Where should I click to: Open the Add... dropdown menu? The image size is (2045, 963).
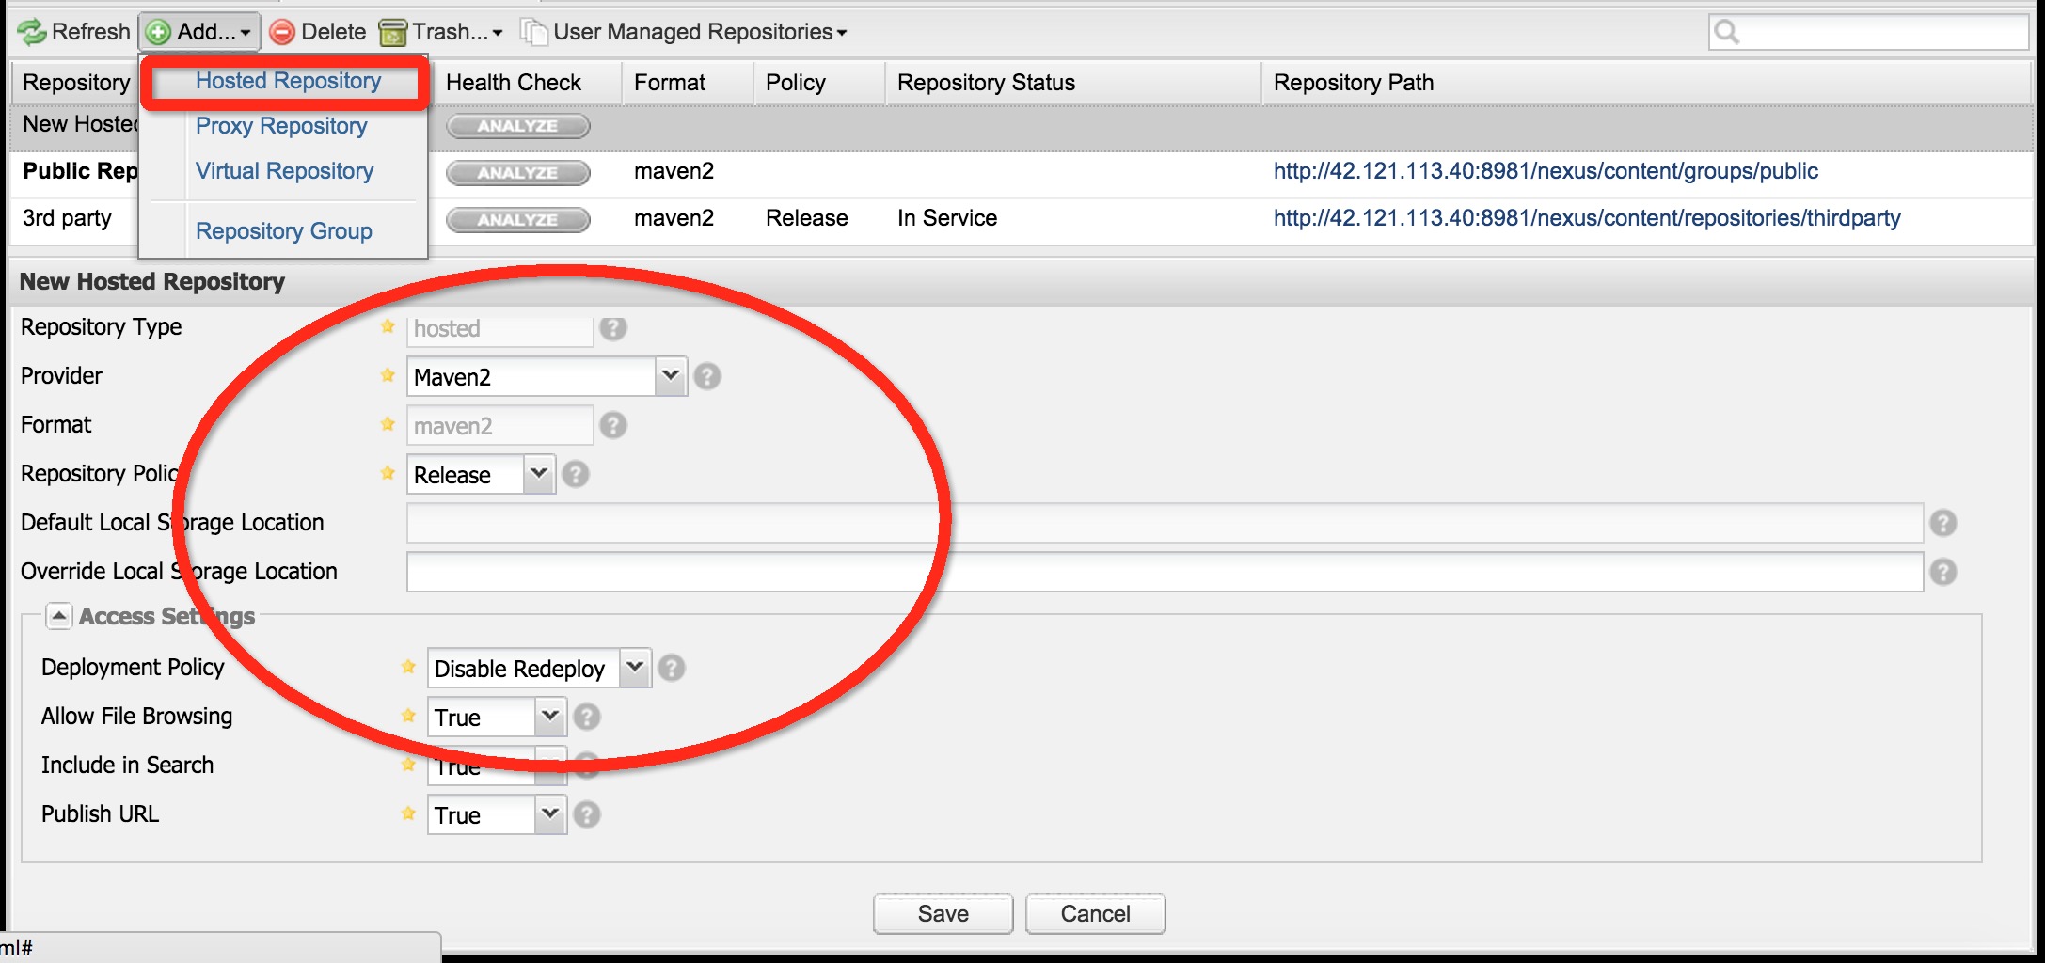click(x=199, y=32)
